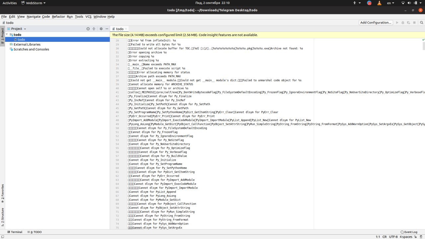
Task: Open the Code menu
Action: [46, 17]
